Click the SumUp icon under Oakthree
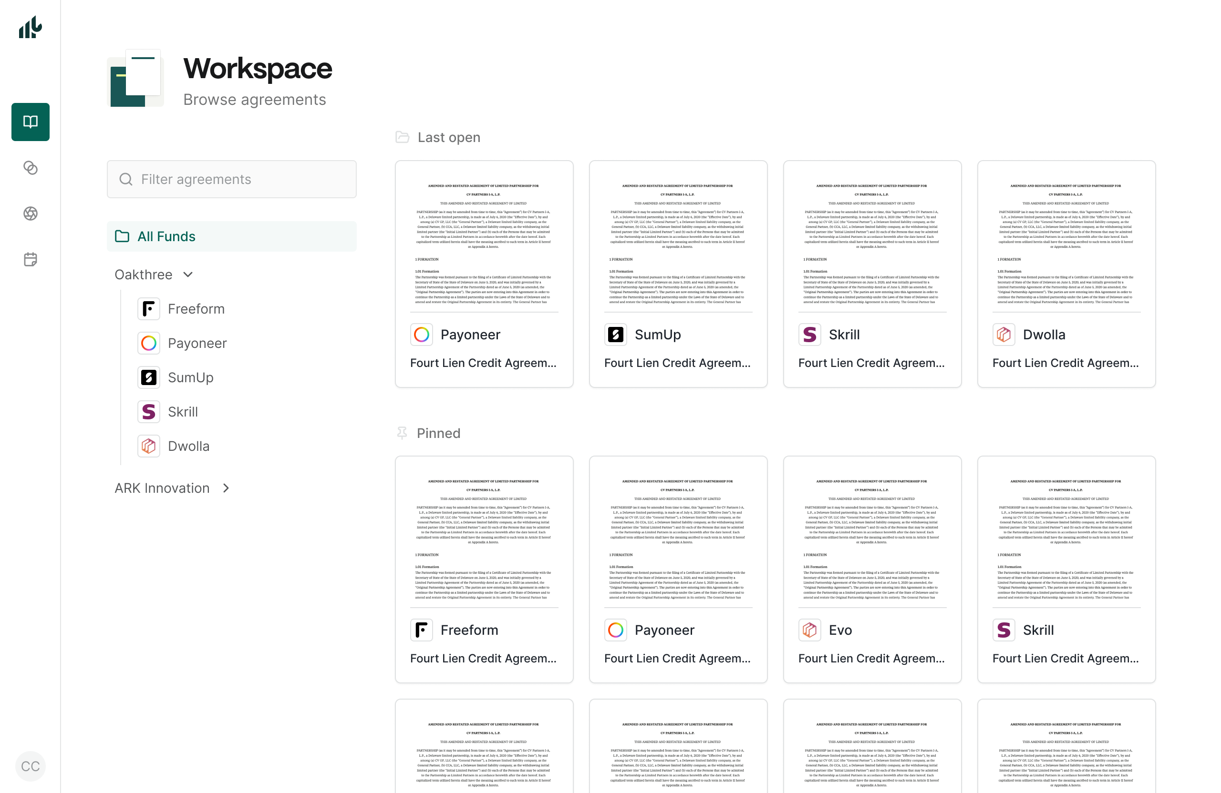Viewport: 1221px width, 793px height. coord(148,377)
